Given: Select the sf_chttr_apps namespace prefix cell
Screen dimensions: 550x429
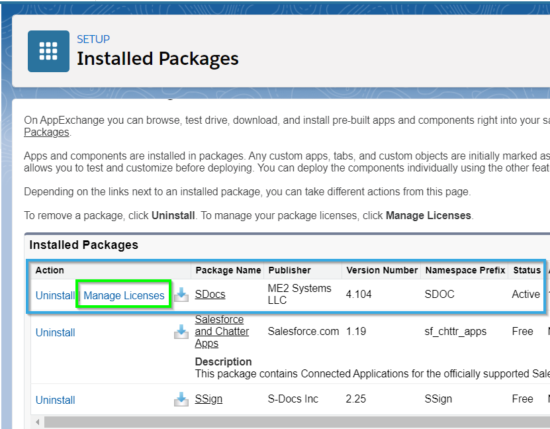Looking at the screenshot, I should [x=455, y=331].
